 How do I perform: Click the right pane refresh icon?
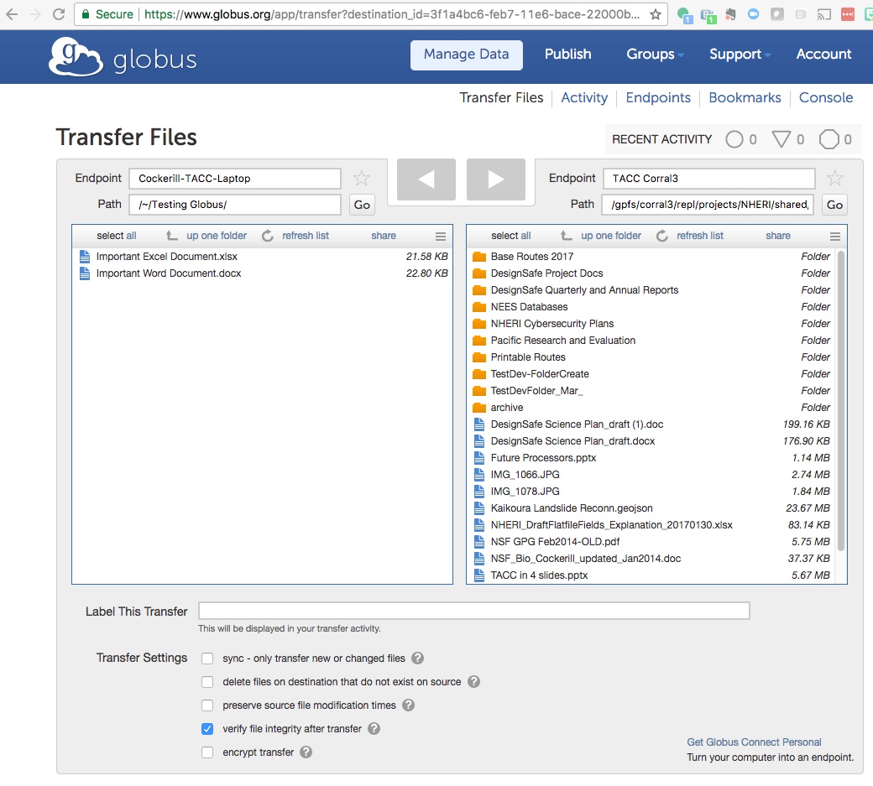[x=662, y=236]
